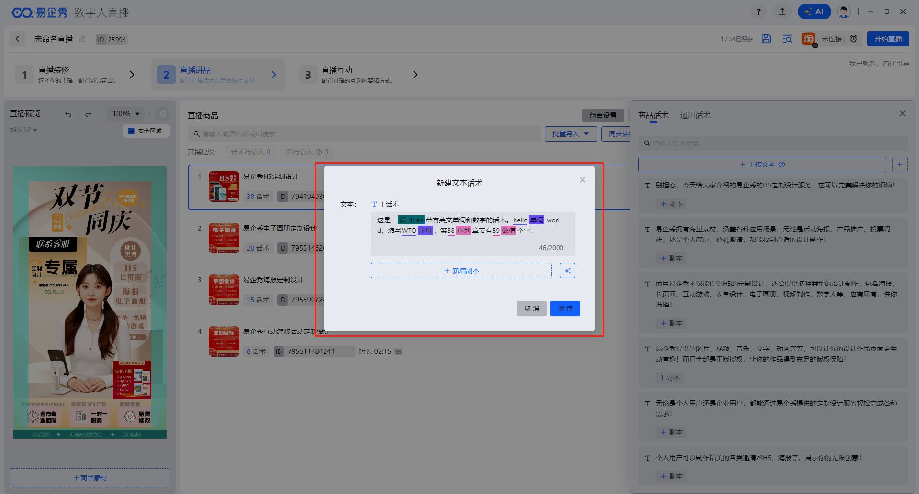This screenshot has height=494, width=919.
Task: Click the Taobao connection icon
Action: pyautogui.click(x=808, y=39)
